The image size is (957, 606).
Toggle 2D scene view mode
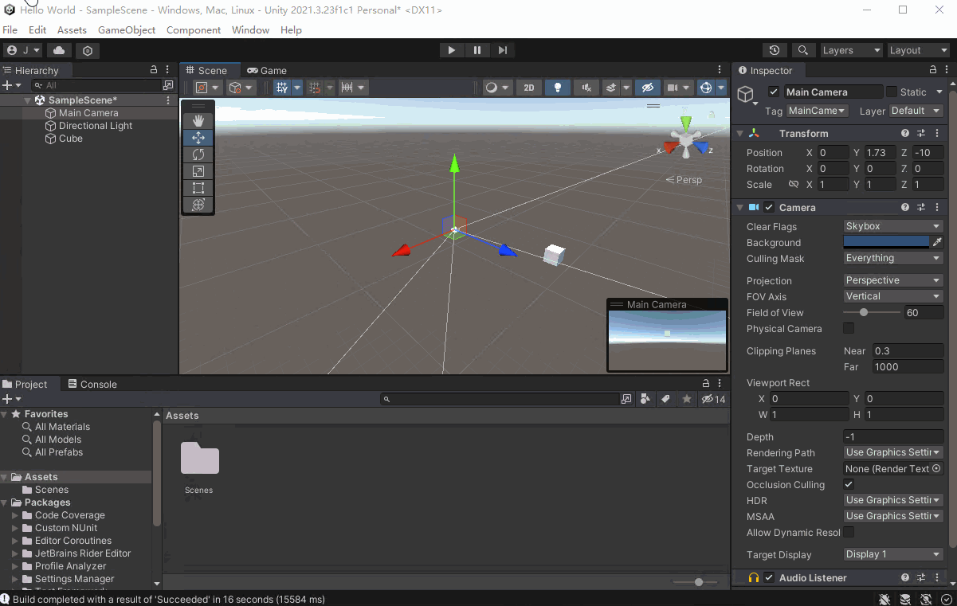point(528,88)
